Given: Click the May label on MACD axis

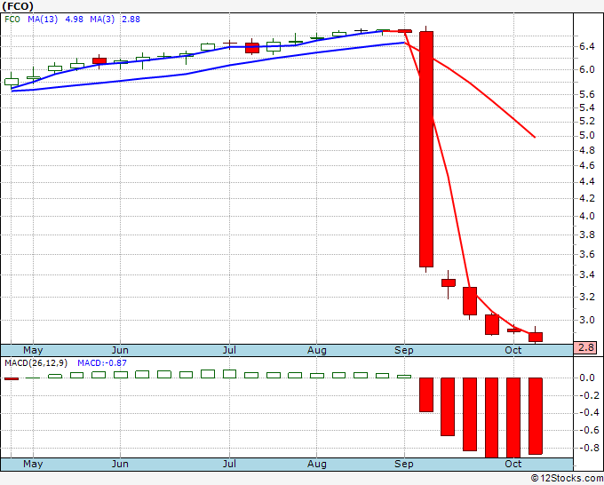Looking at the screenshot, I should coord(33,464).
